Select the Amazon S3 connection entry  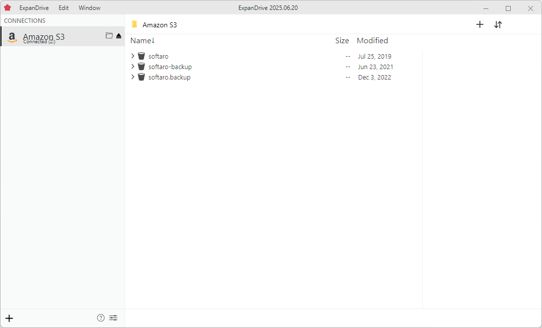pos(63,36)
